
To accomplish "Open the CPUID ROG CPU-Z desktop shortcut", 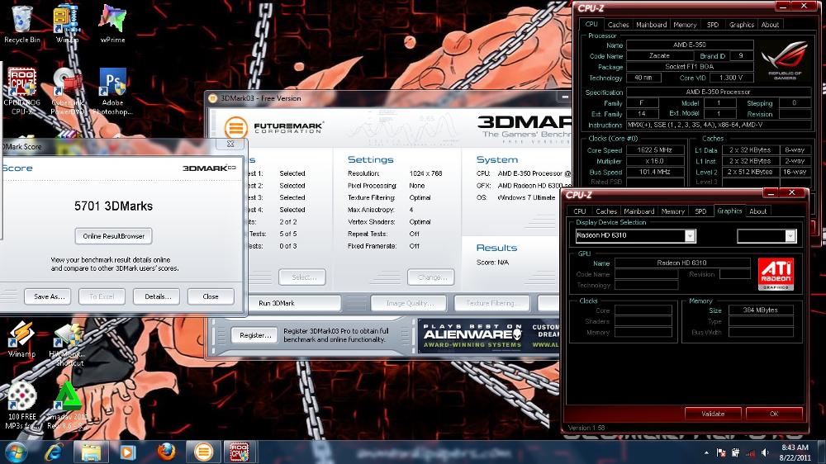I will 21,91.
